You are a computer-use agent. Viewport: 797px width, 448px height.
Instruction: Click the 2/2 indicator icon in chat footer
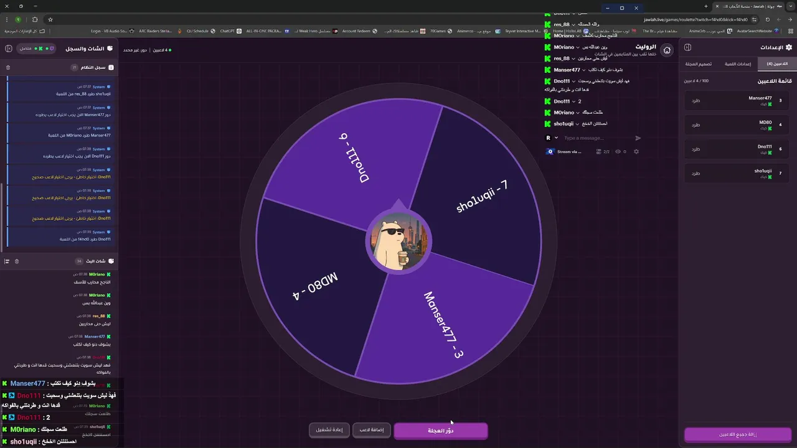[x=598, y=151]
